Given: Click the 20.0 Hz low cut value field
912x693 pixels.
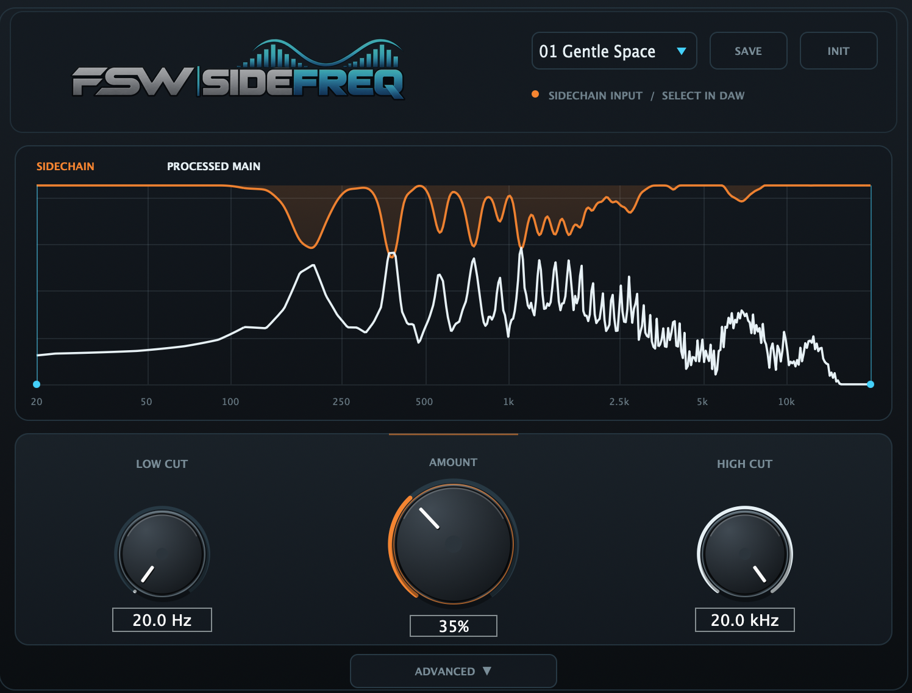Looking at the screenshot, I should coord(162,620).
